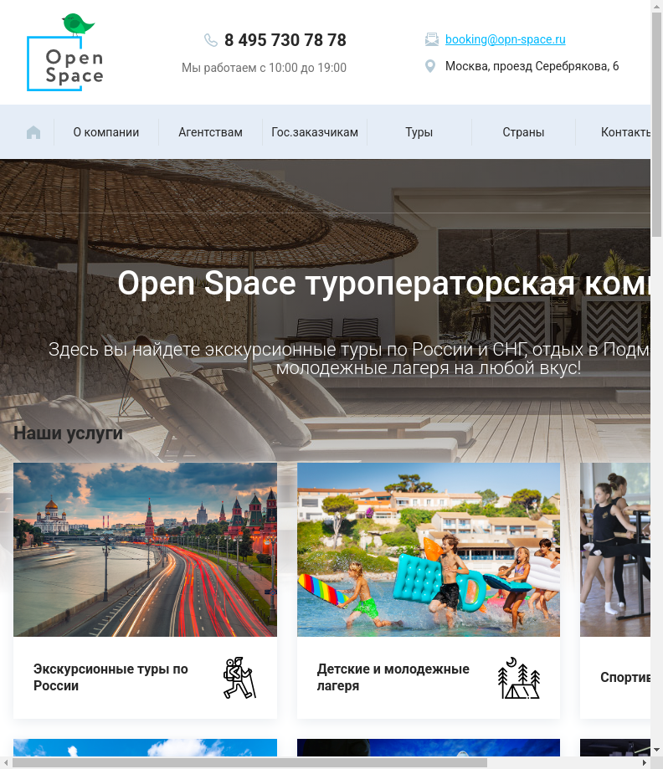Open the Гос.заказчикам menu item

315,132
